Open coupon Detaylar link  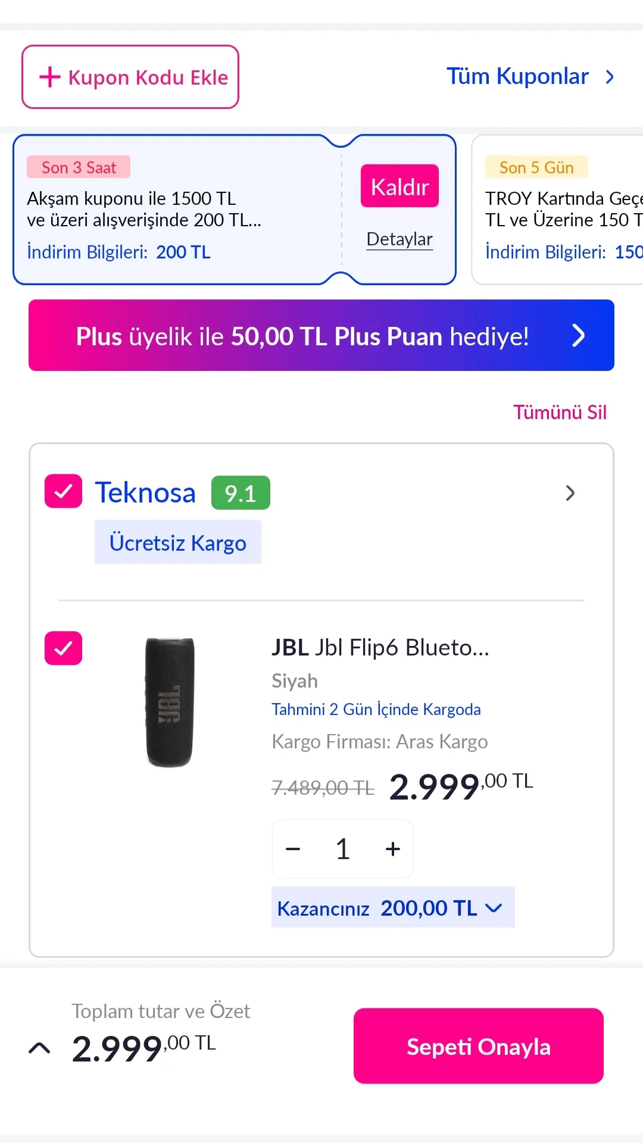pos(399,239)
